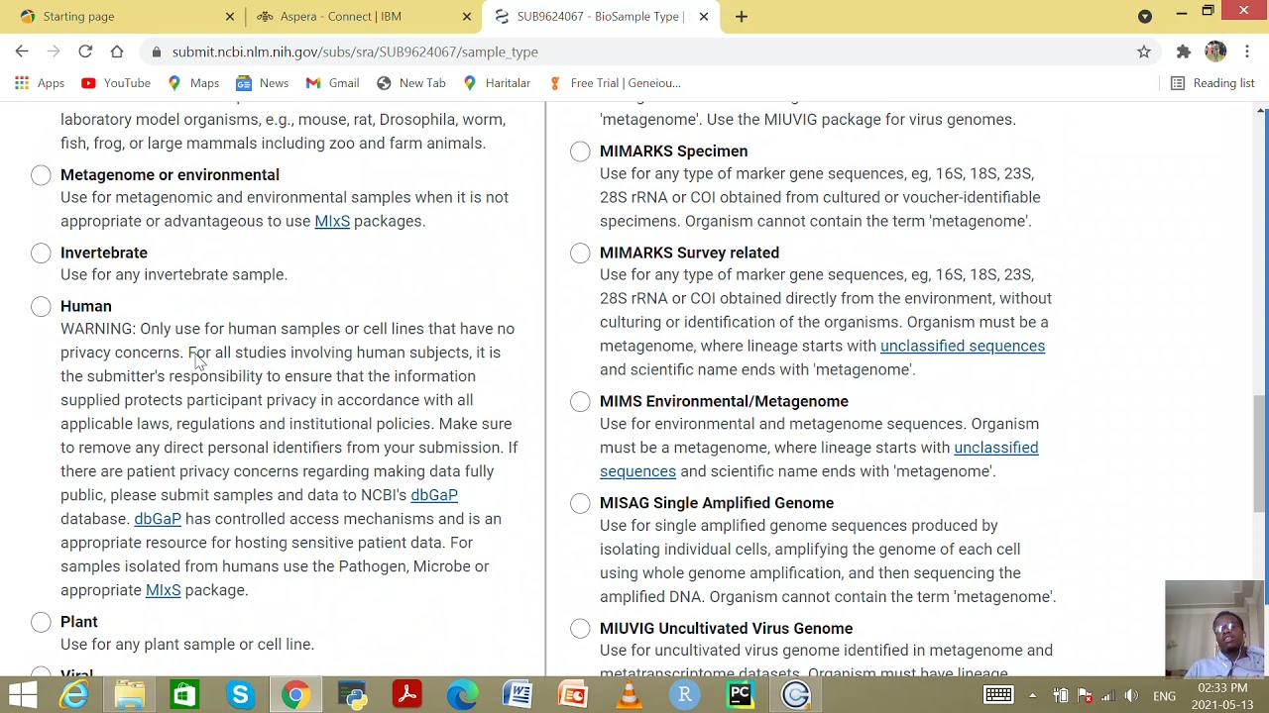Click the volume speaker tray icon
1269x713 pixels.
1131,695
